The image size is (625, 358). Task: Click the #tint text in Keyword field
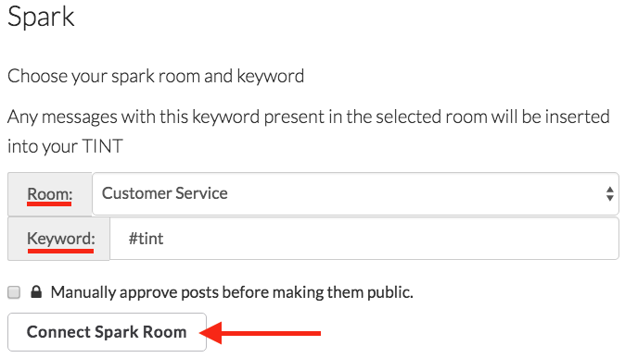click(146, 239)
